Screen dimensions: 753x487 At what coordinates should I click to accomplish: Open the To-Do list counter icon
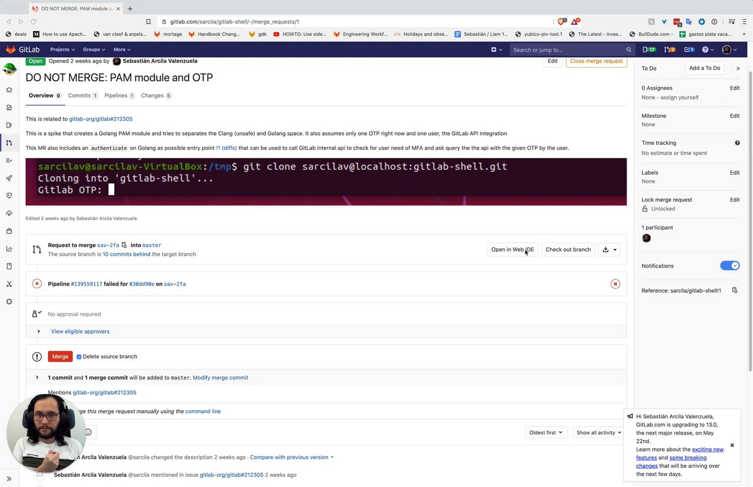pos(689,49)
